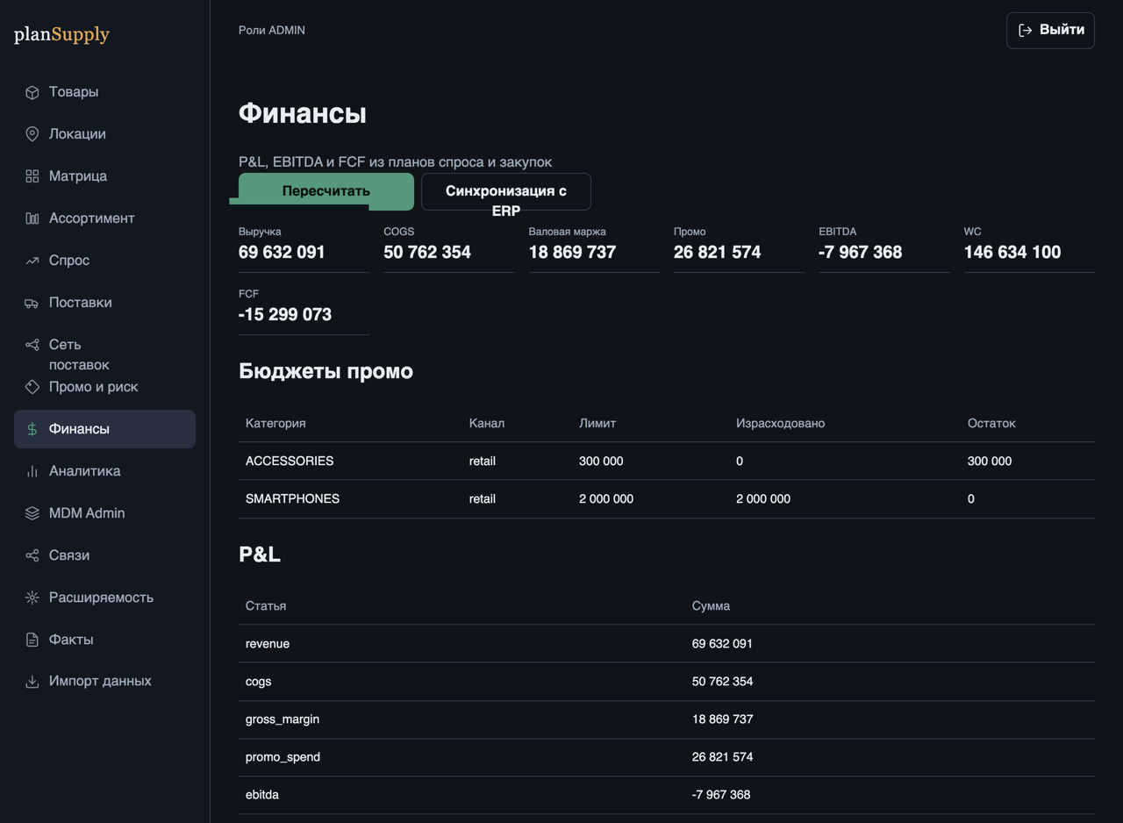Click the 2 000 000 limit for SMARTPHONES
This screenshot has width=1123, height=823.
(x=606, y=498)
